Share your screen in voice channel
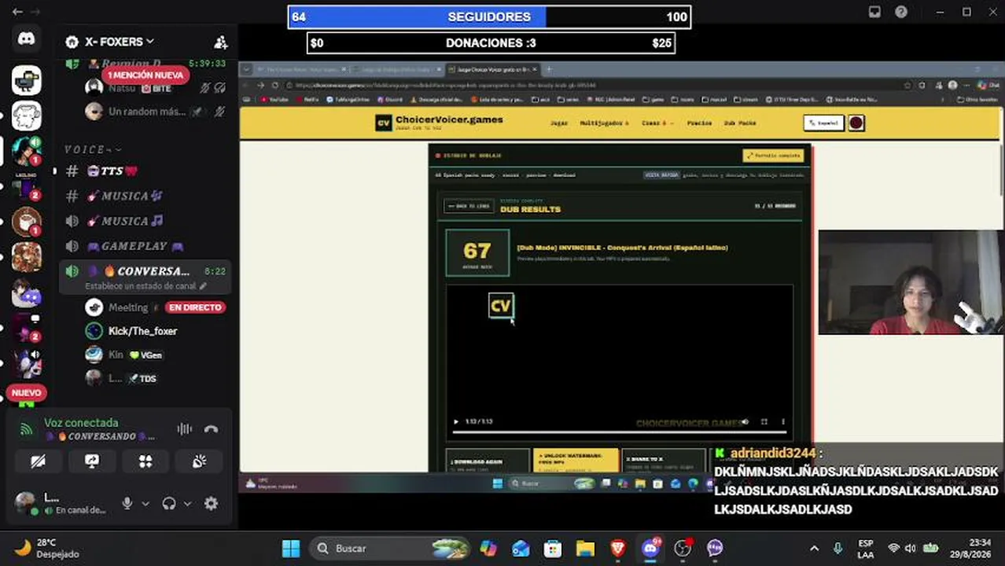 click(92, 461)
